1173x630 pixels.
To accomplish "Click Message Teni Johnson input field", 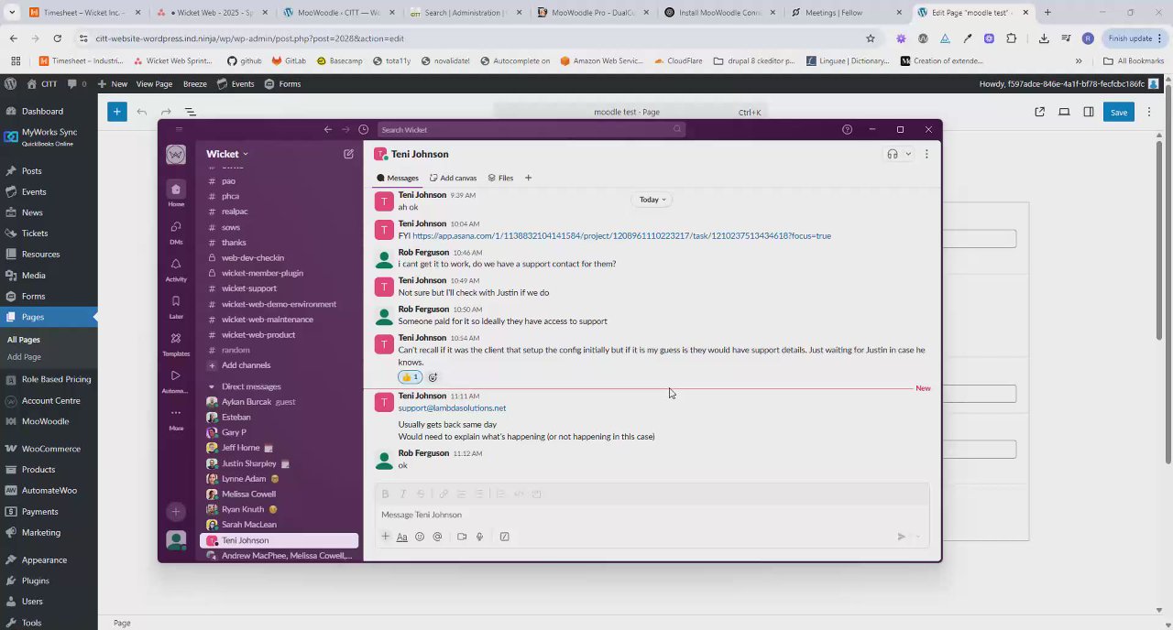I will tap(652, 515).
